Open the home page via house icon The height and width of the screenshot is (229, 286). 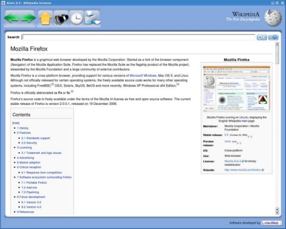[x=45, y=18]
